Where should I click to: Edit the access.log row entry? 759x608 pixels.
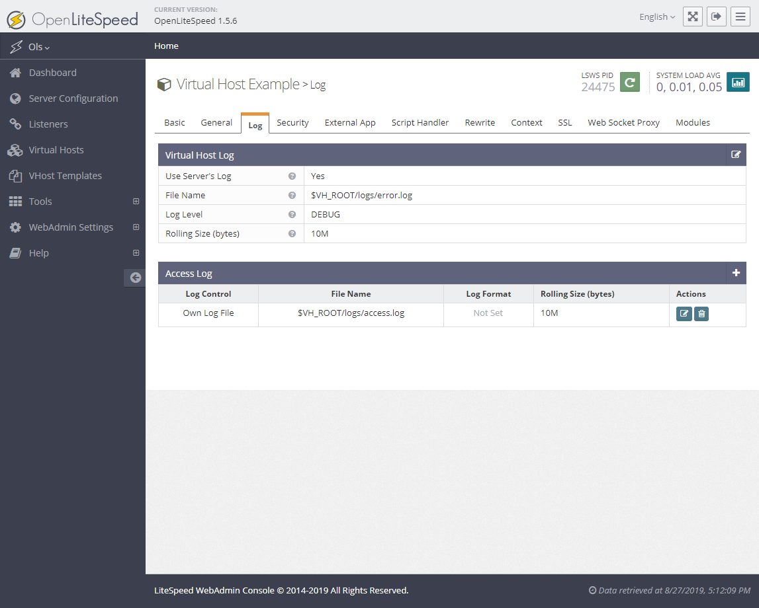pos(684,314)
